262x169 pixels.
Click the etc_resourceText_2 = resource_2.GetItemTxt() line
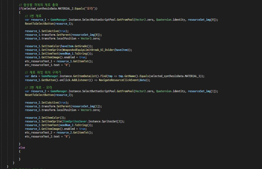(59, 132)
